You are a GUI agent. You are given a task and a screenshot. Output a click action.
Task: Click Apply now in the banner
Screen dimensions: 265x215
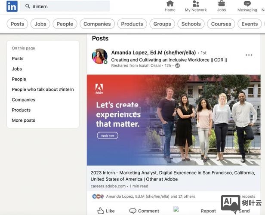point(108,135)
